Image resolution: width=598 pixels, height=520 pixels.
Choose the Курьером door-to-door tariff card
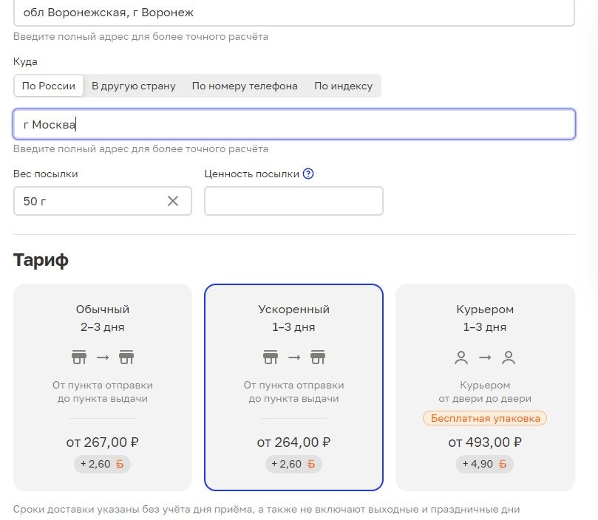point(485,318)
